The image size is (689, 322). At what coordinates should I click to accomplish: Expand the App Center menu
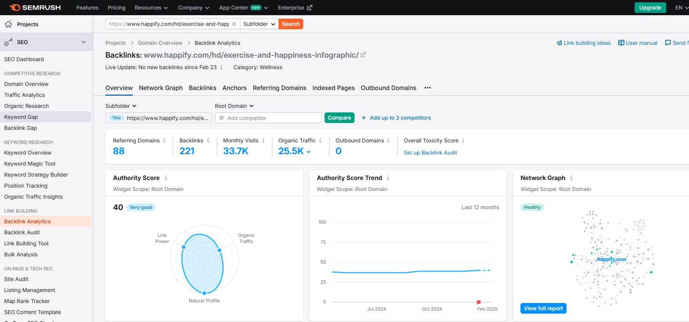click(x=243, y=8)
